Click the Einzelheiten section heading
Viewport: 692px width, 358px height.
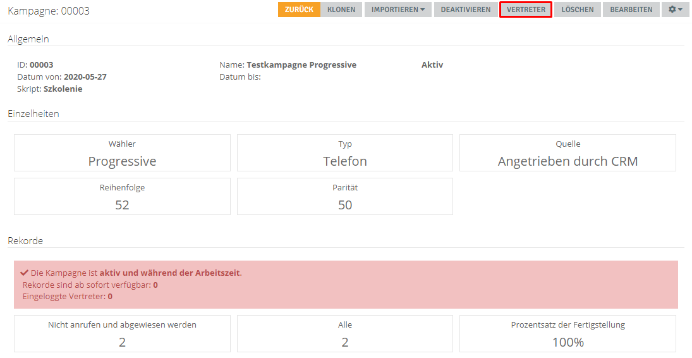pyautogui.click(x=33, y=114)
